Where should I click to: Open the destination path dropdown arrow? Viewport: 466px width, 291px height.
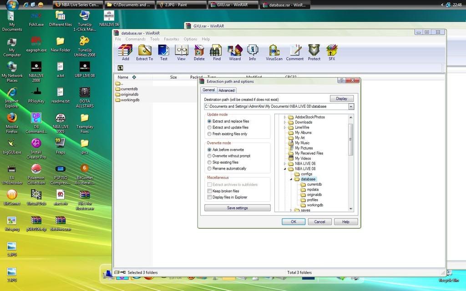click(x=351, y=106)
